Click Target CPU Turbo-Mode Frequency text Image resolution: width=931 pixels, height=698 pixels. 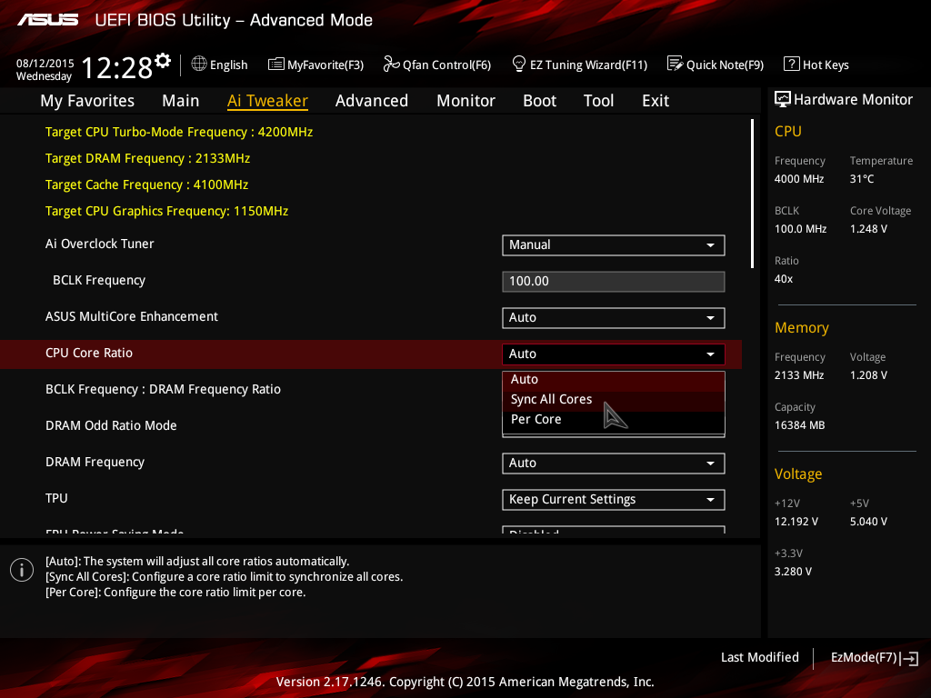(x=179, y=133)
